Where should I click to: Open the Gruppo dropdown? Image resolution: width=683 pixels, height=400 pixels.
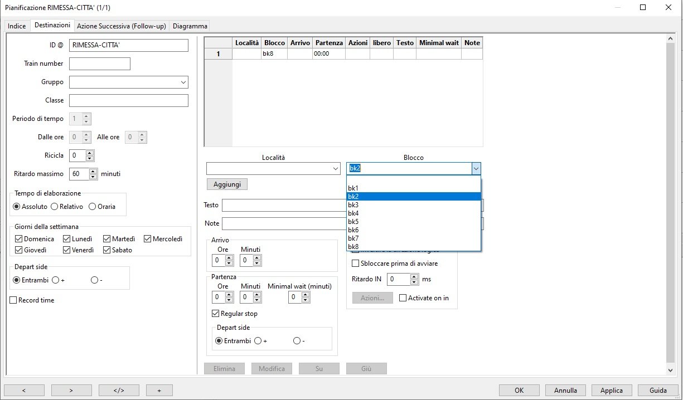coord(183,82)
